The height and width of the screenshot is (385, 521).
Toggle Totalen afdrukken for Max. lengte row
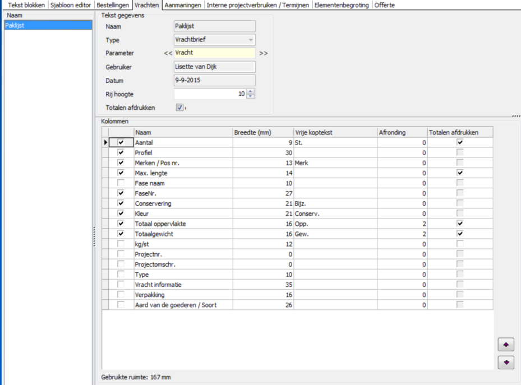(x=460, y=173)
